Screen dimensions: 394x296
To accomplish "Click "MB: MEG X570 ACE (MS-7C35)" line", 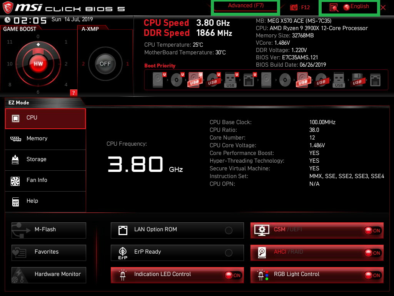I will (294, 21).
